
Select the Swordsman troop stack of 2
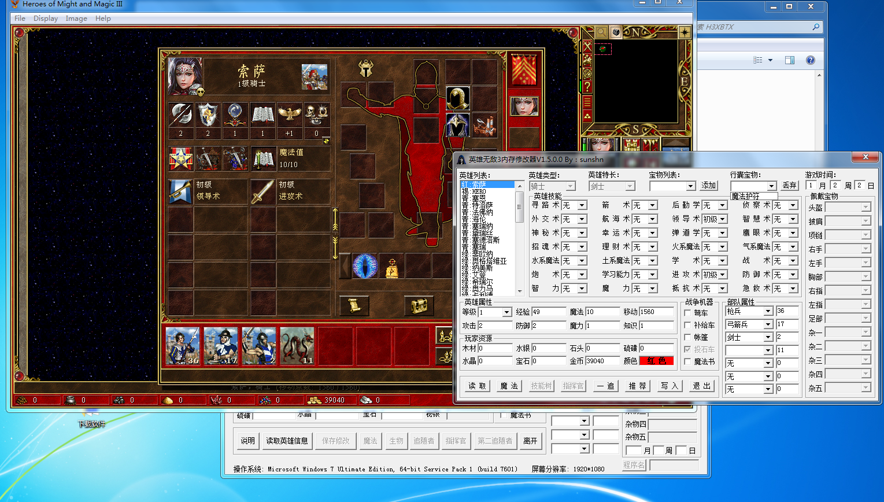259,346
